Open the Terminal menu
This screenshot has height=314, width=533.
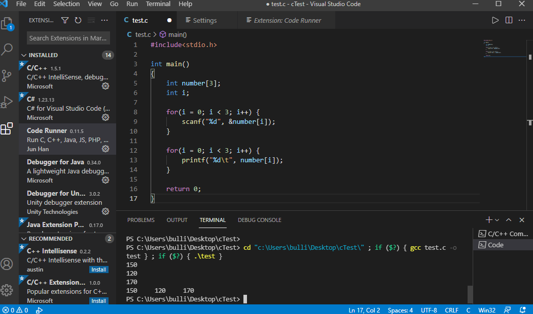click(x=158, y=4)
